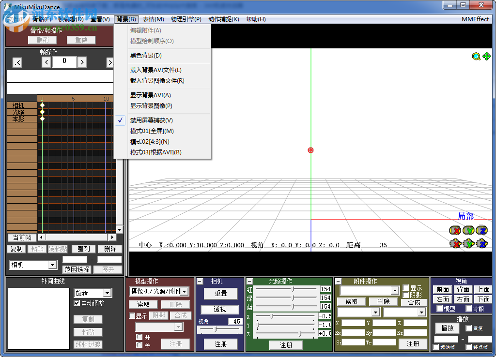Click the blue Z axis translation icon
The image size is (496, 357).
pyautogui.click(x=481, y=243)
